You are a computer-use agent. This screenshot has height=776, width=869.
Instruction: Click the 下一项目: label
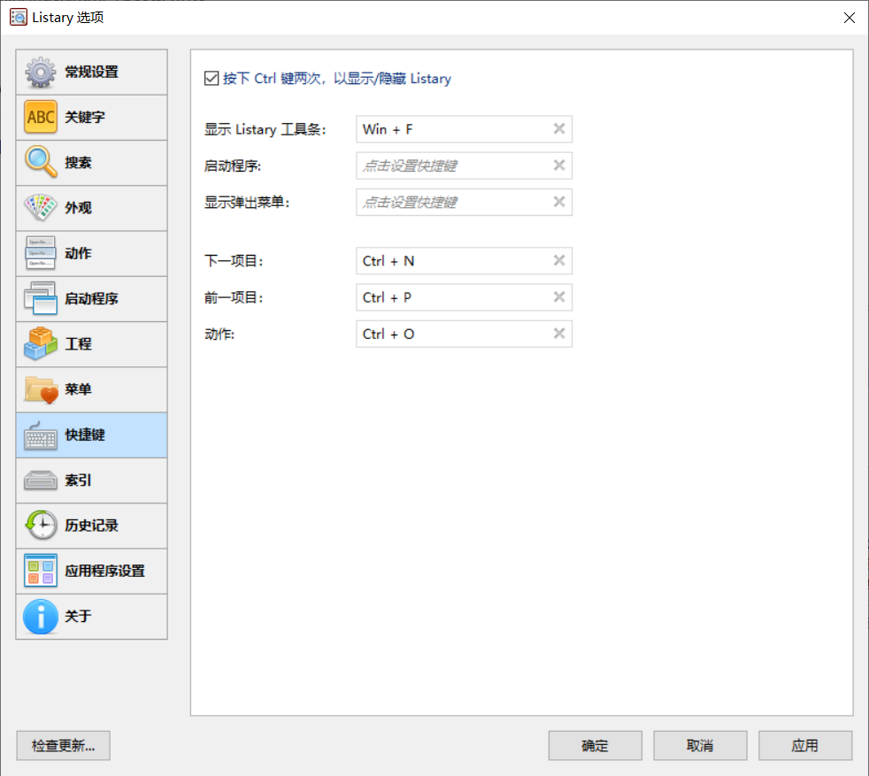(234, 260)
